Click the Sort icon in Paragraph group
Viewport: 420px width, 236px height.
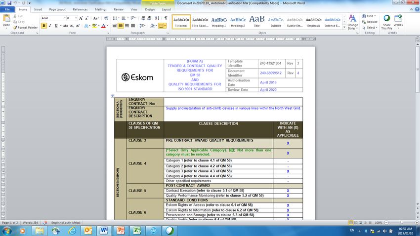pyautogui.click(x=157, y=18)
